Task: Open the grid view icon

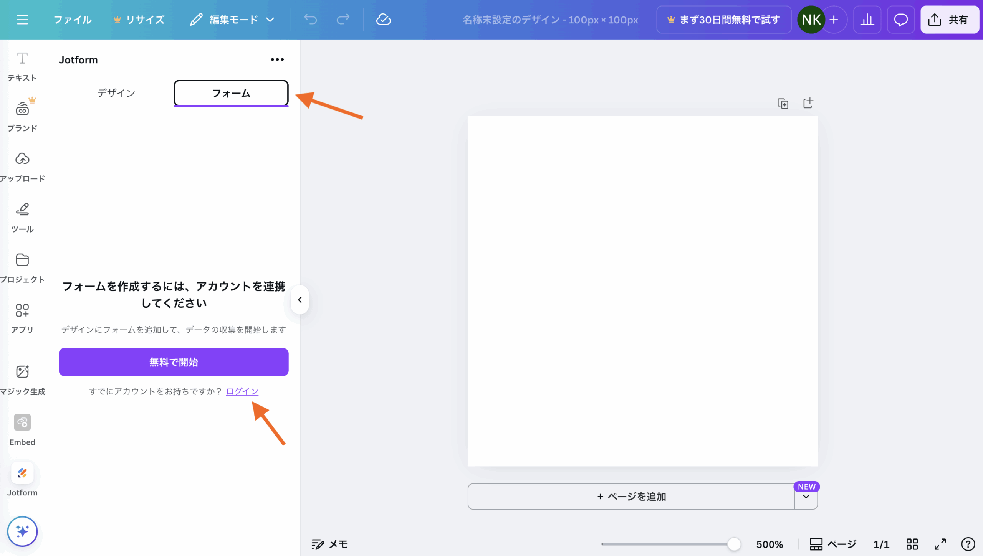Action: click(x=912, y=544)
